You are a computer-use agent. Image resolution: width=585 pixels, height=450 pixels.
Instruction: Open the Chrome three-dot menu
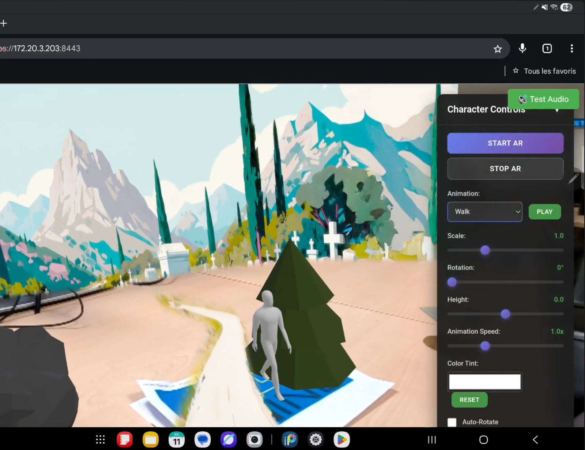coord(571,49)
